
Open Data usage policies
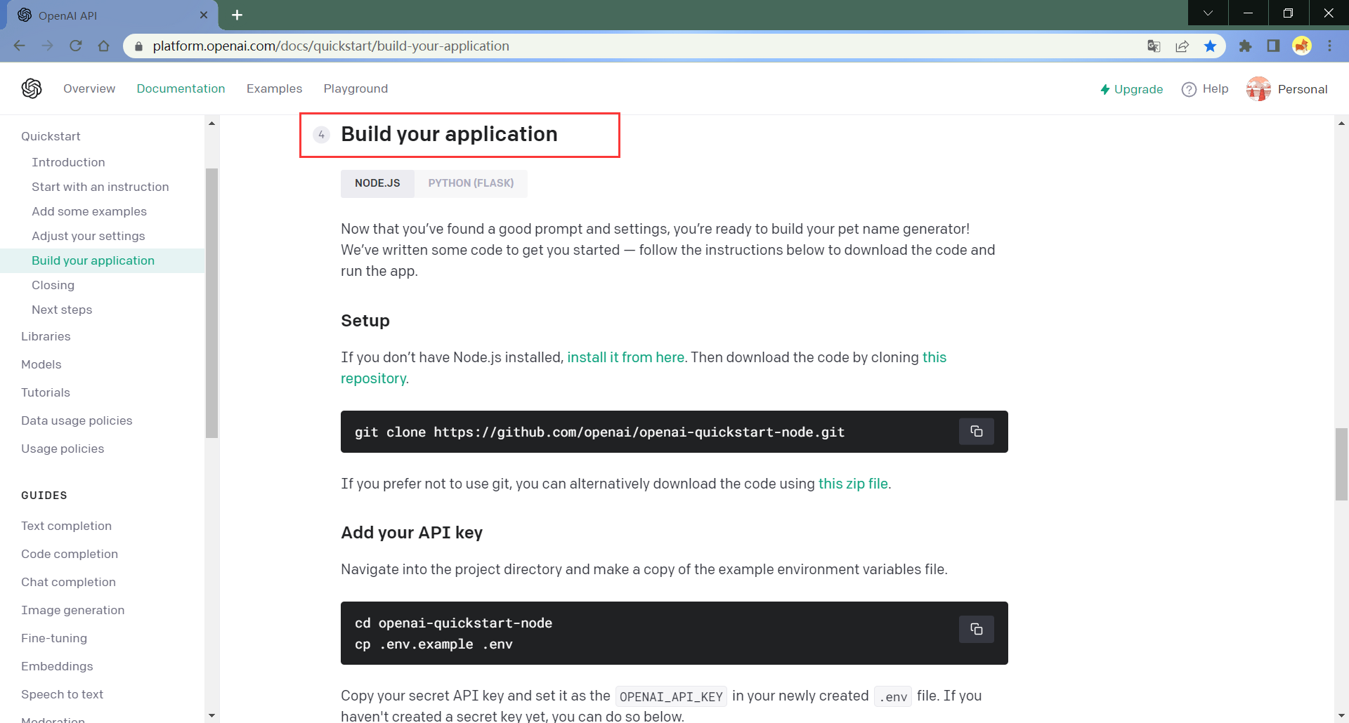(77, 420)
